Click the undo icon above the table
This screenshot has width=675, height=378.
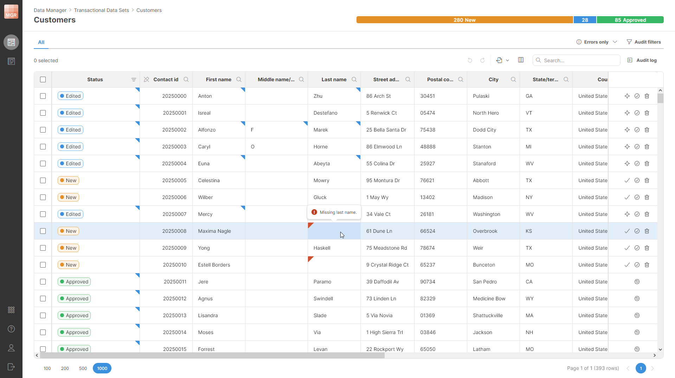pos(470,60)
